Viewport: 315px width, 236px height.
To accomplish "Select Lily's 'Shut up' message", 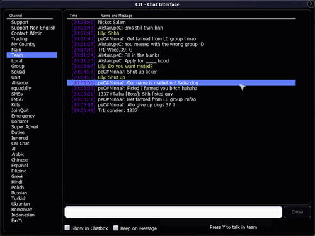I will click(x=181, y=77).
